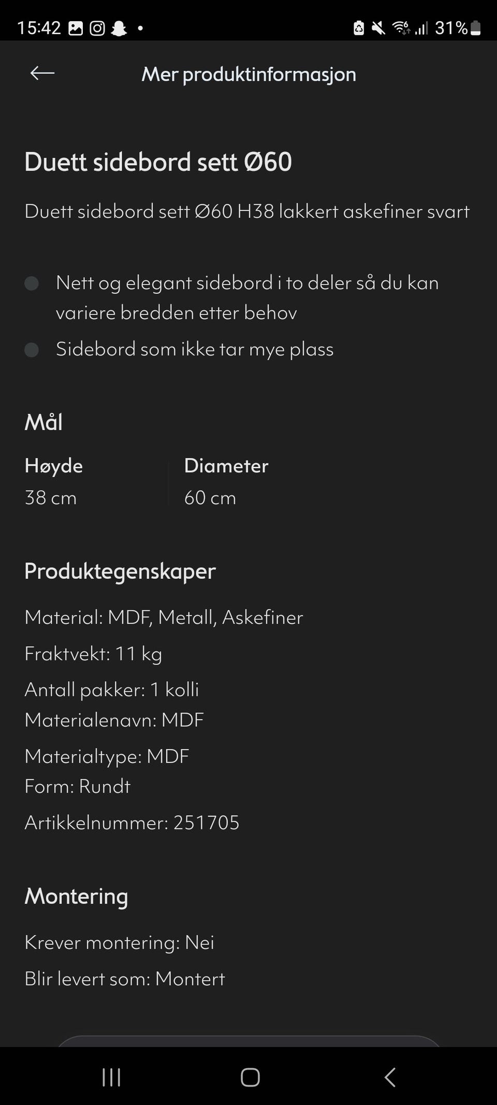Screen dimensions: 497x1105
Task: Tap the Snapchat ghost notification icon
Action: click(x=119, y=28)
